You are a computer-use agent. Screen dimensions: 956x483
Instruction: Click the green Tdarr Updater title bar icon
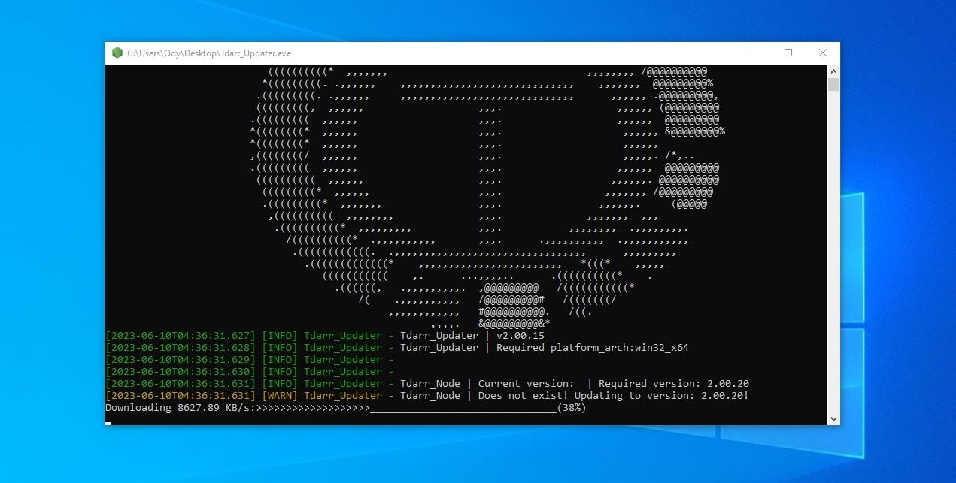(x=117, y=53)
